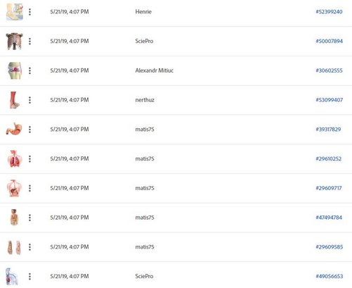
Task: Open three-dot menu for asset #47494784 row
Action: click(30, 218)
